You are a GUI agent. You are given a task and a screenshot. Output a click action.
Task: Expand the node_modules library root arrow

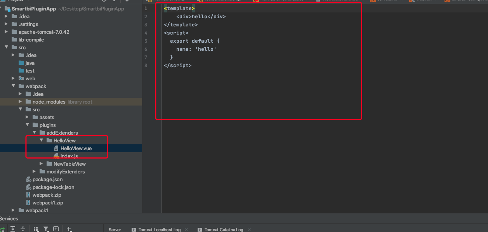pyautogui.click(x=20, y=102)
